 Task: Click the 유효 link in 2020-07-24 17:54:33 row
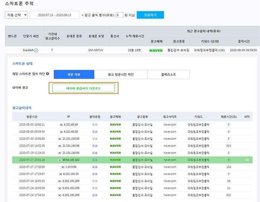[95, 195]
